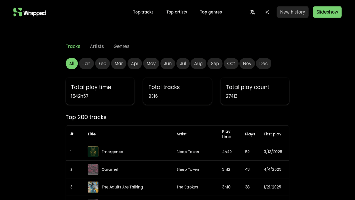Switch to the Artists tab
The image size is (355, 200).
(x=97, y=46)
